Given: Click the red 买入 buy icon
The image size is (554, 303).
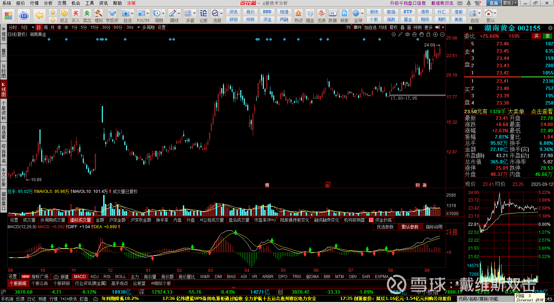Looking at the screenshot, I should 75,13.
